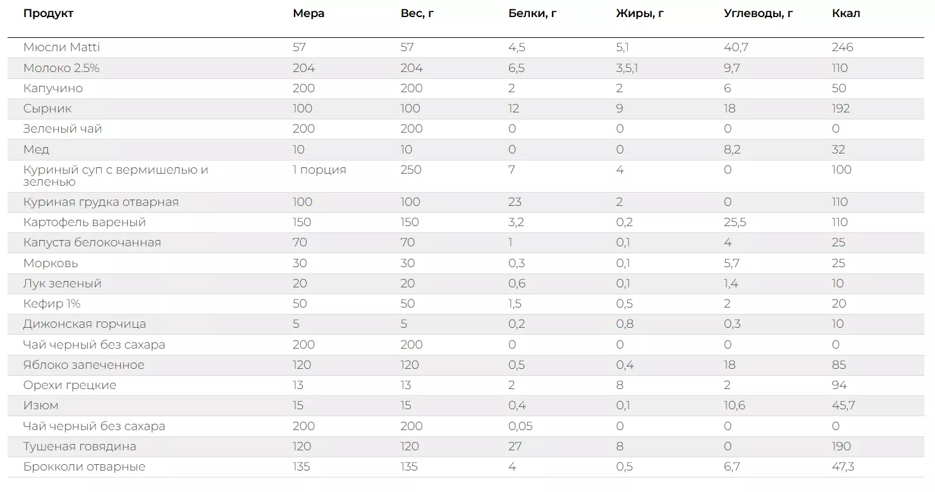Select the "Вес, г" column header
The height and width of the screenshot is (492, 935).
pyautogui.click(x=417, y=14)
